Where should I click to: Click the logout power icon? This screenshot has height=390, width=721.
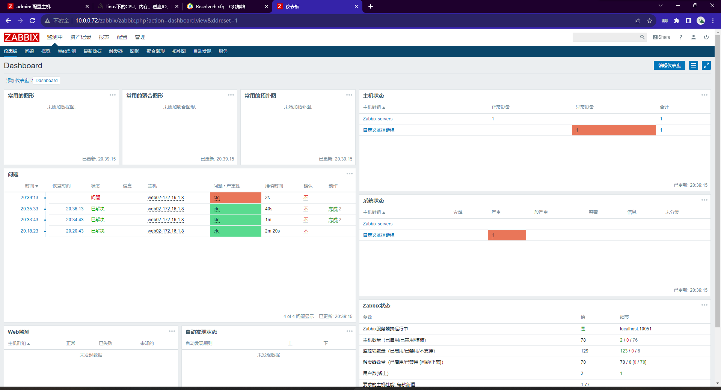(706, 37)
